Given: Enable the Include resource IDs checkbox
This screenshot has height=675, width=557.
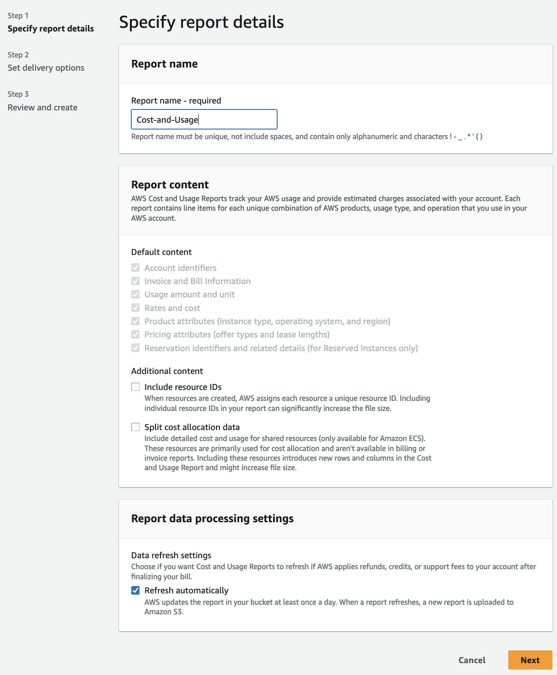Looking at the screenshot, I should (x=135, y=386).
